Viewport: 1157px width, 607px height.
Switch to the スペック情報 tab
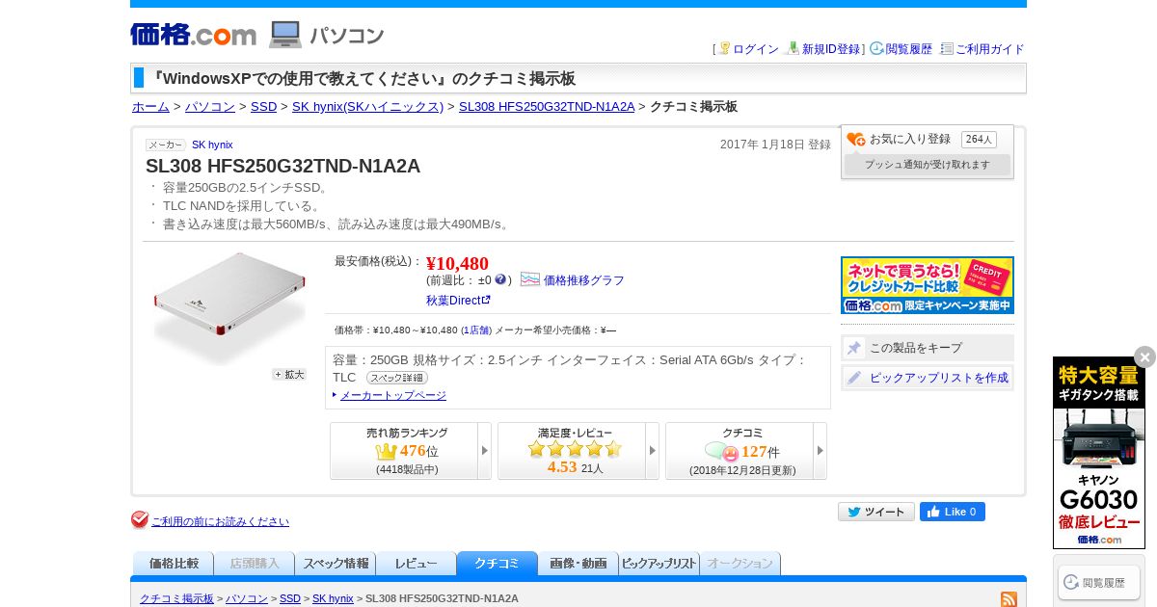336,564
